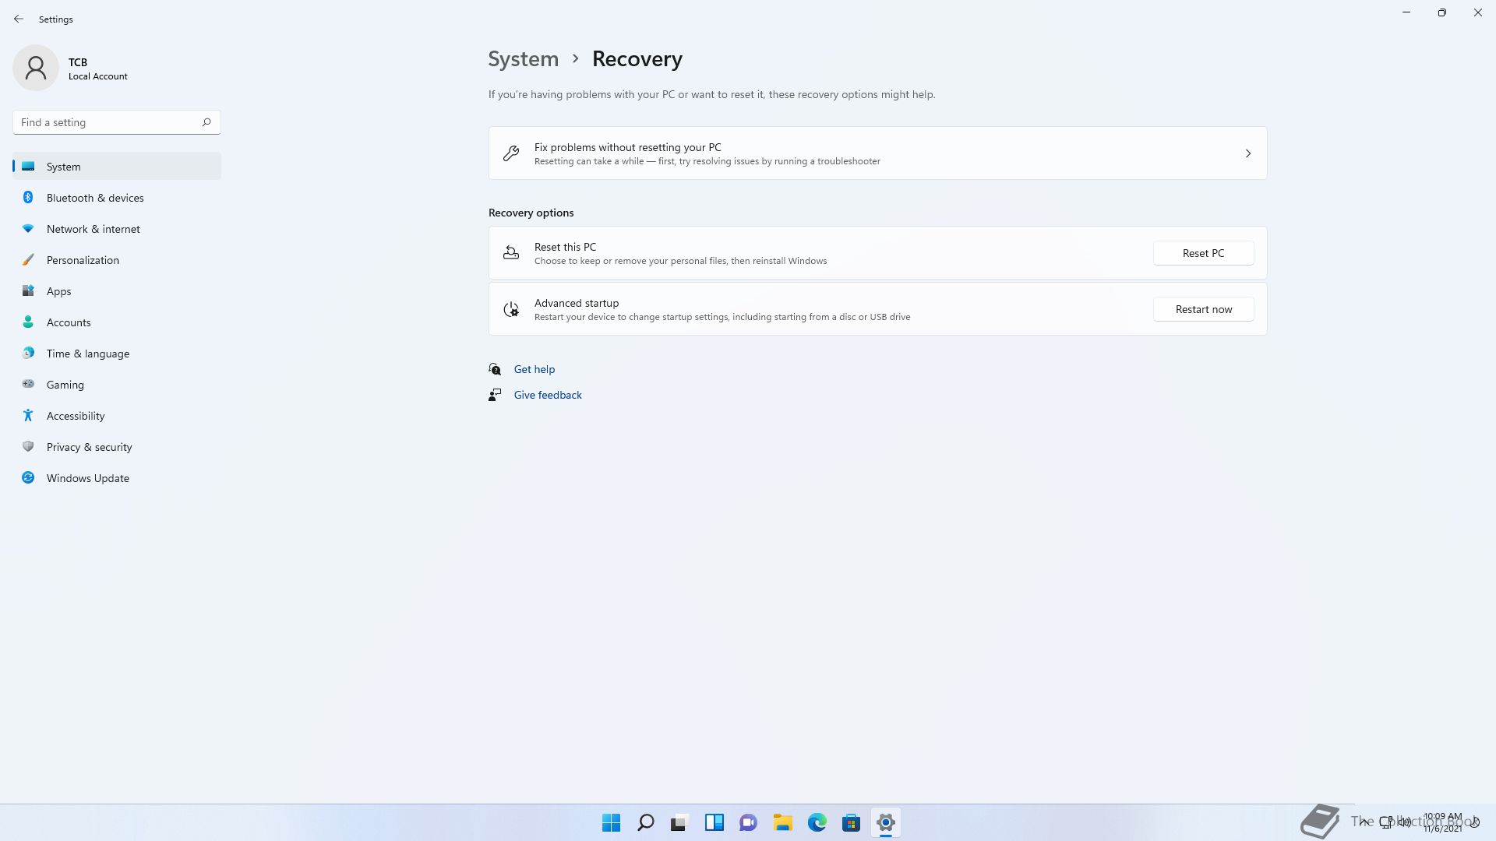Open Widgets from the taskbar
1496x841 pixels.
(x=714, y=822)
